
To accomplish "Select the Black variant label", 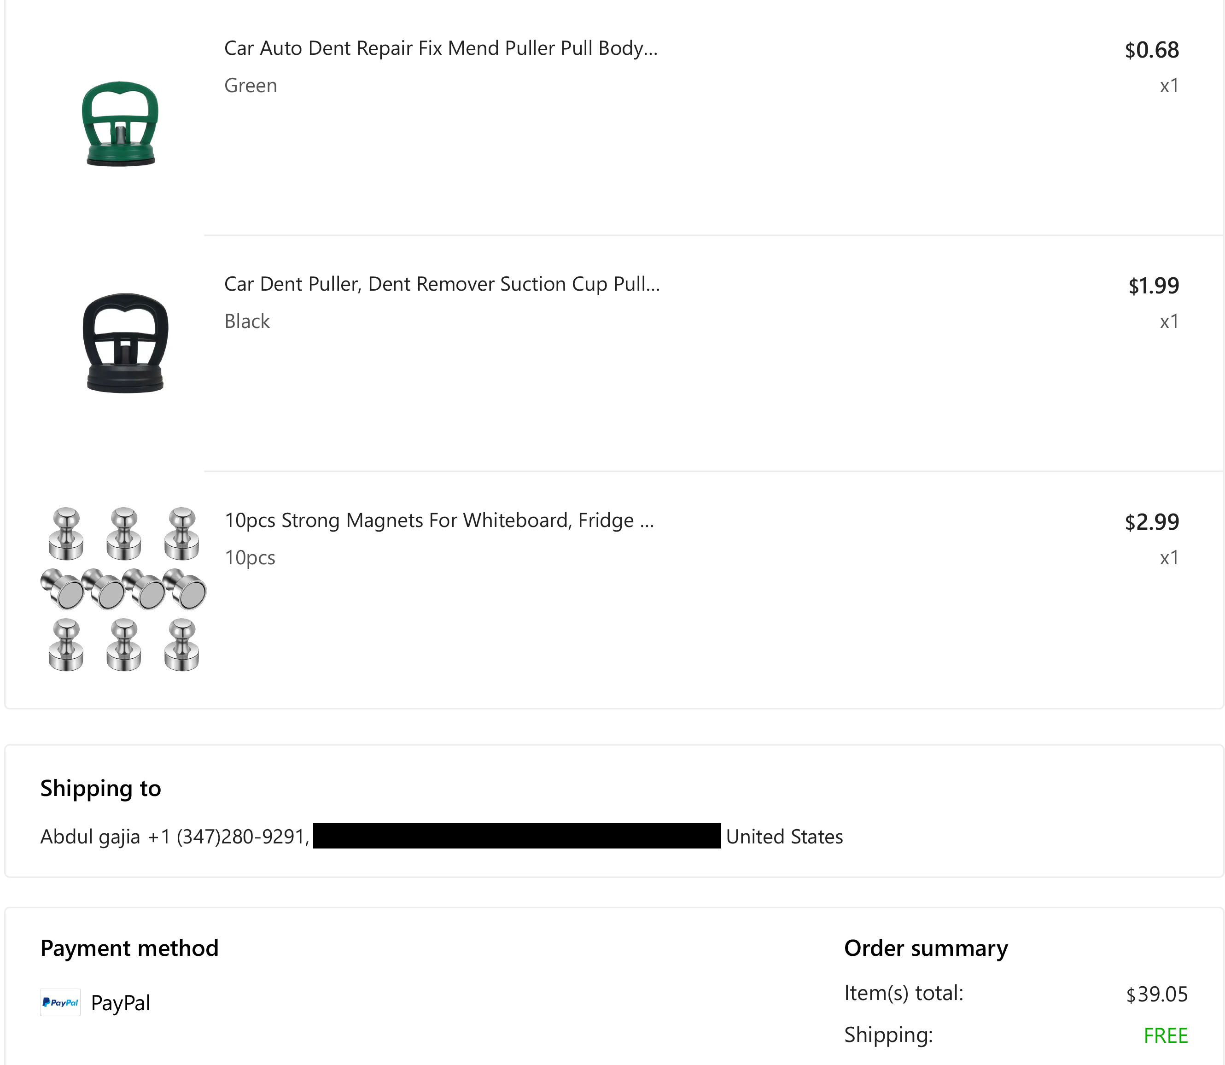I will 247,322.
